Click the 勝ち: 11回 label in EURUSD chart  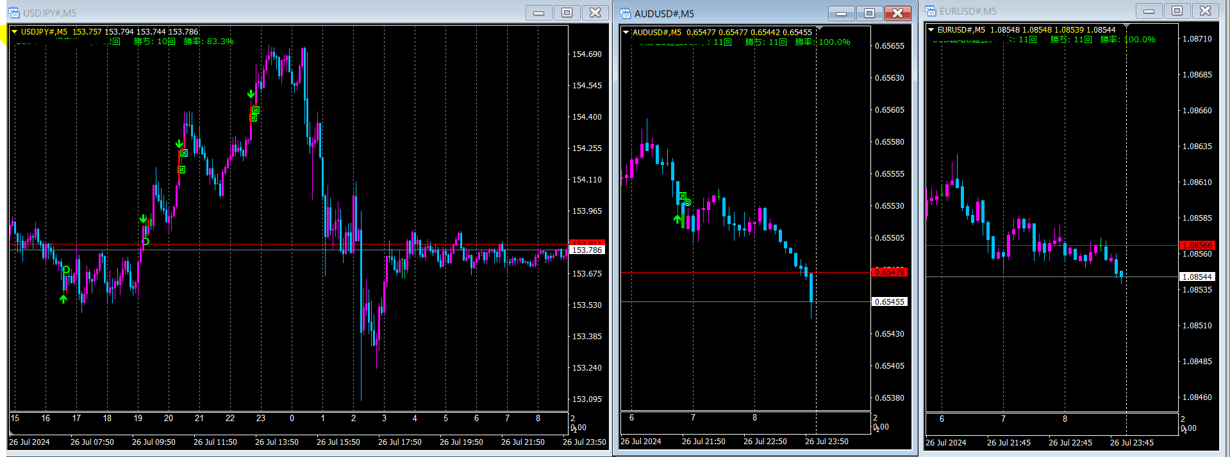[x=1071, y=39]
